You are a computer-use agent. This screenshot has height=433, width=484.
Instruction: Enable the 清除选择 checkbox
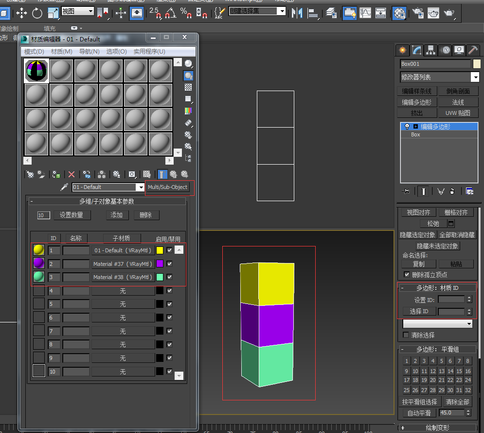(x=406, y=335)
